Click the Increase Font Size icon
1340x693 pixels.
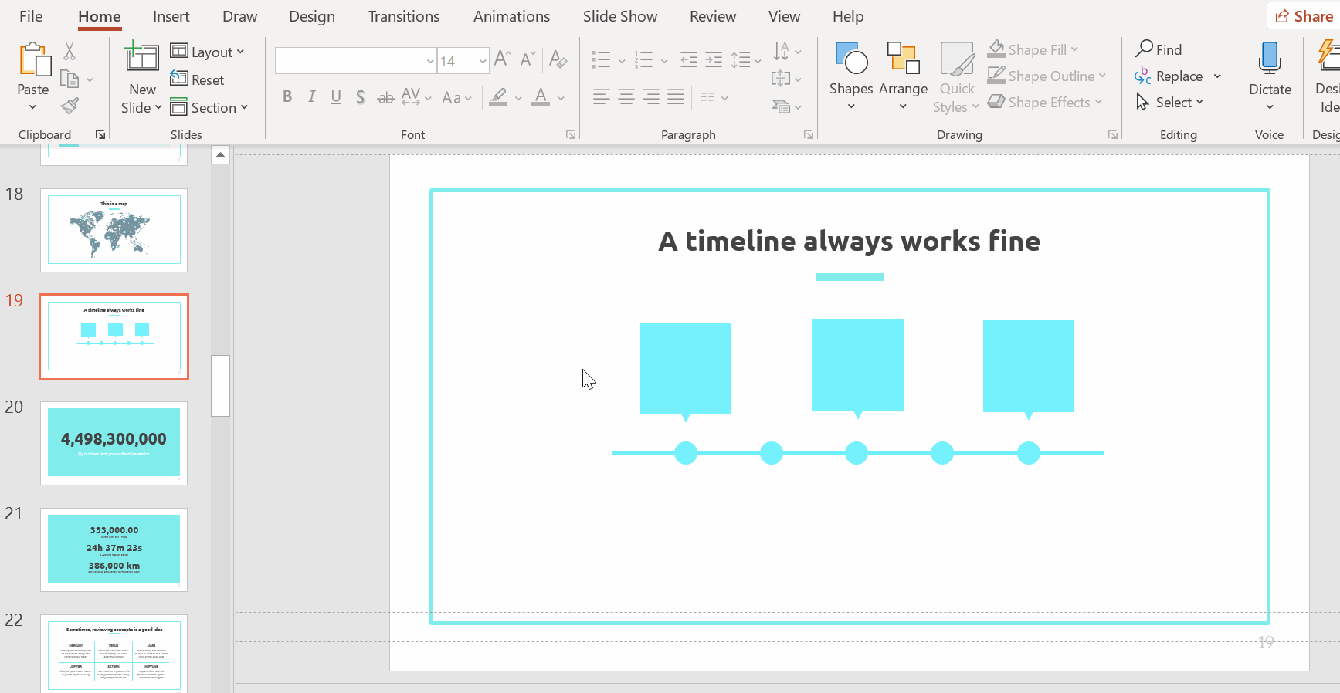(502, 59)
